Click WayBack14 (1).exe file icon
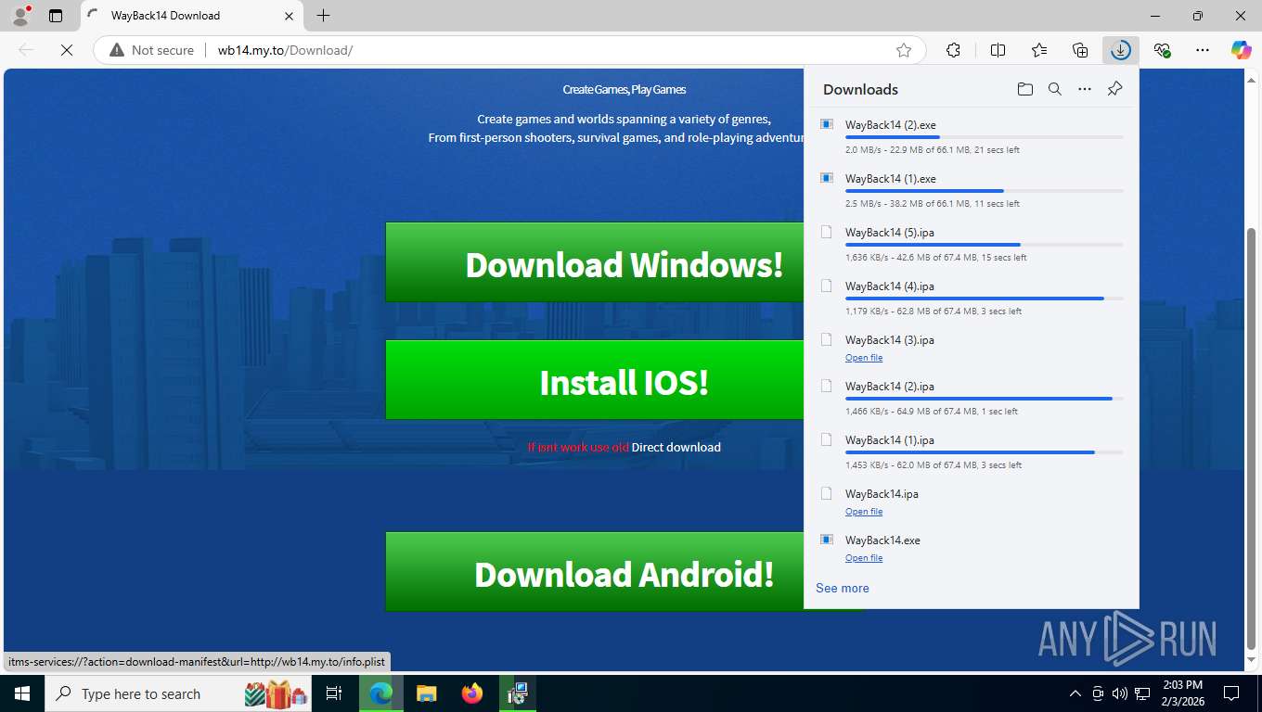Viewport: 1262px width, 712px height. pyautogui.click(x=827, y=177)
